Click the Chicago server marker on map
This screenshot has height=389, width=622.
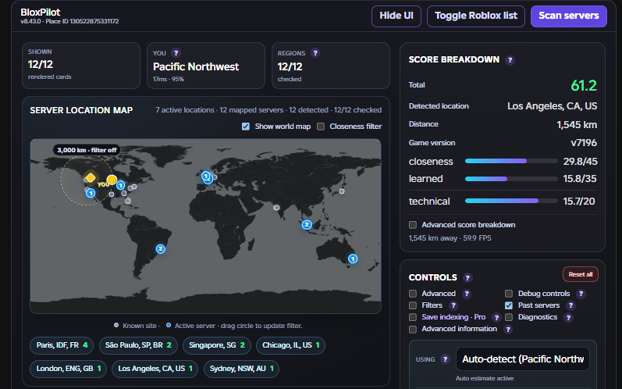click(121, 185)
